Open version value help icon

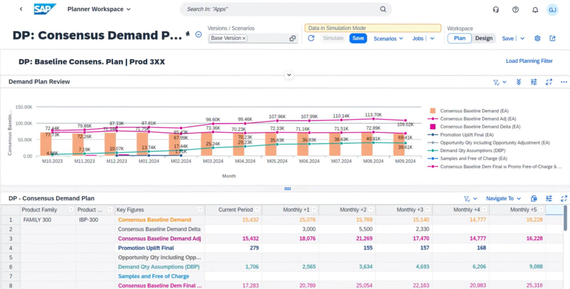coord(292,38)
